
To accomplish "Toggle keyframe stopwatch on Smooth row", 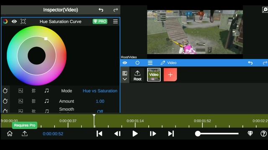I will 5,111.
